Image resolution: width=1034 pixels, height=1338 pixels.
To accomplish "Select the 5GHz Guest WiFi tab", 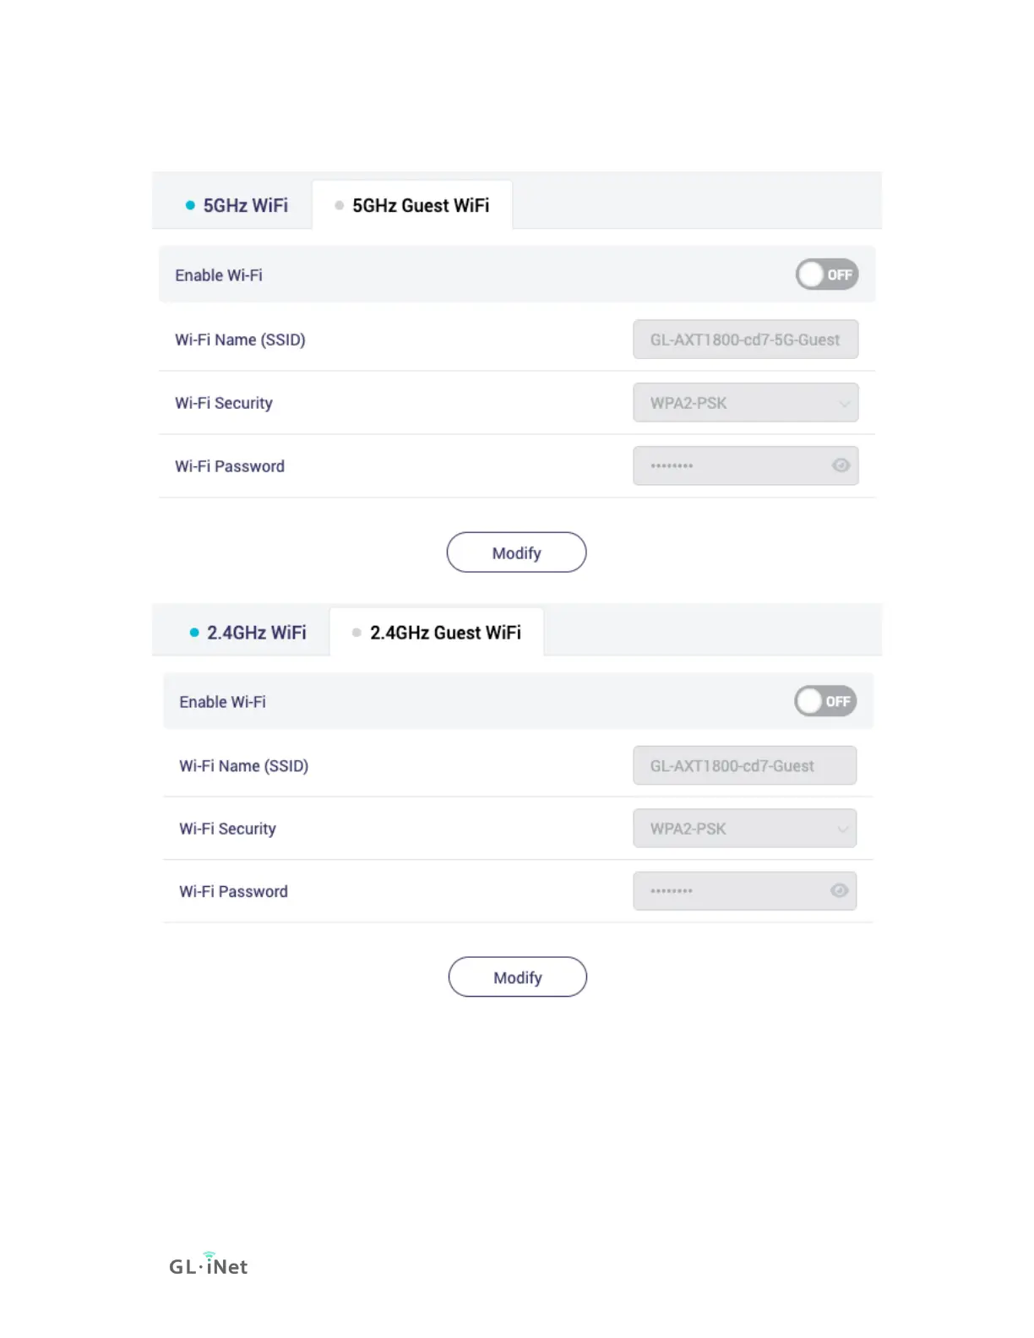I will [x=412, y=205].
